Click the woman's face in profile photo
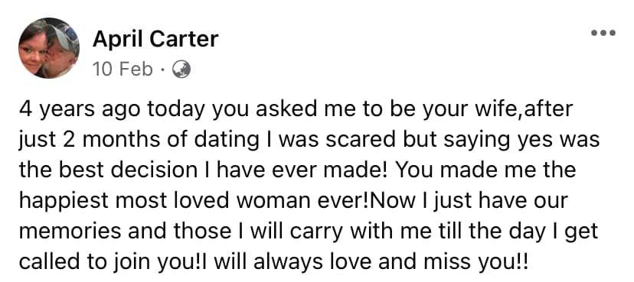Screen dimensions: 634x282 click(32, 50)
